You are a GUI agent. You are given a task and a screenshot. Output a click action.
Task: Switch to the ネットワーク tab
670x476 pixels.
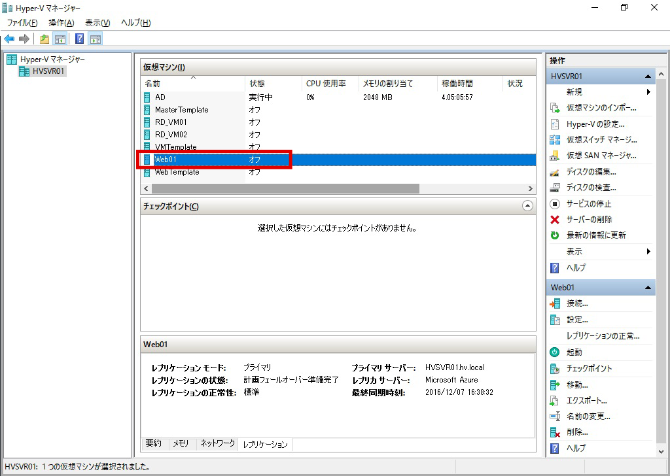pyautogui.click(x=217, y=443)
